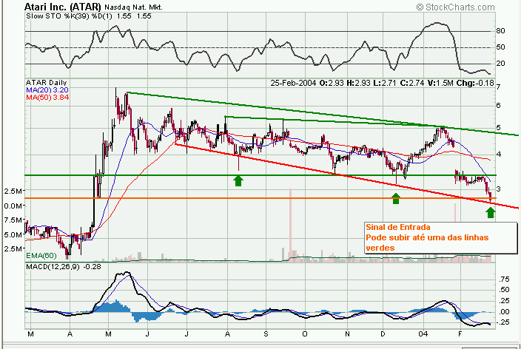The height and width of the screenshot is (349, 521).
Task: Click the -.25 MACD axis label
Action: [x=503, y=322]
